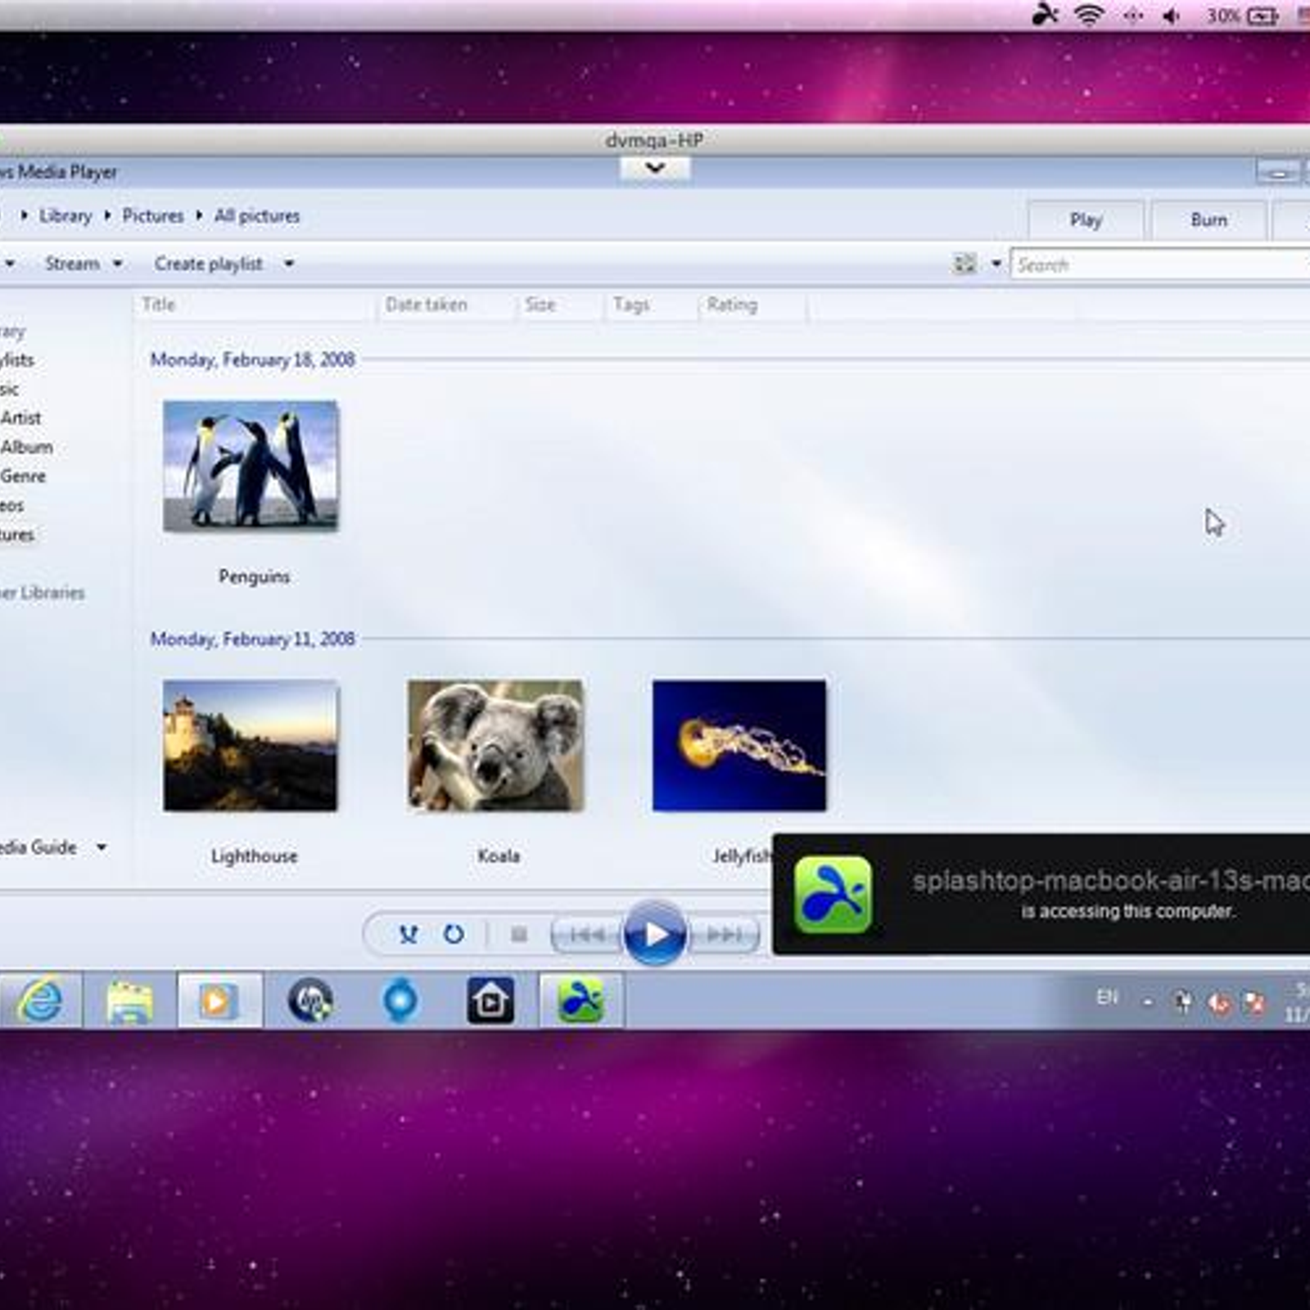Sort by Rating column header

[x=752, y=305]
